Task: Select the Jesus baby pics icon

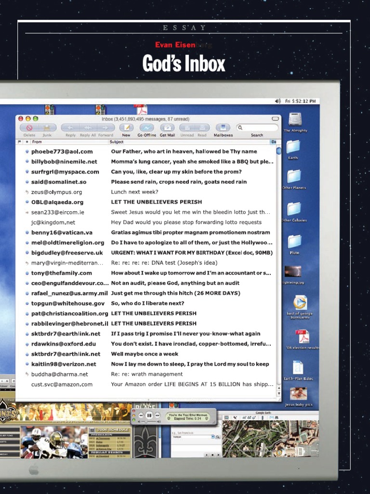Action: pos(298,394)
